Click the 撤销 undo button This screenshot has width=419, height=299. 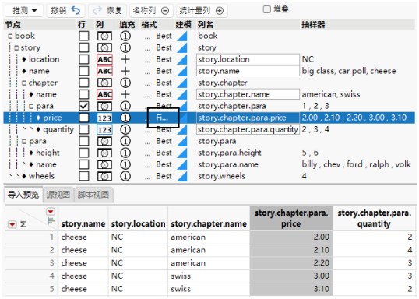point(65,10)
